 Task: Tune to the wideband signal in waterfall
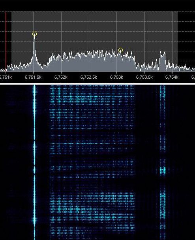click(92, 162)
